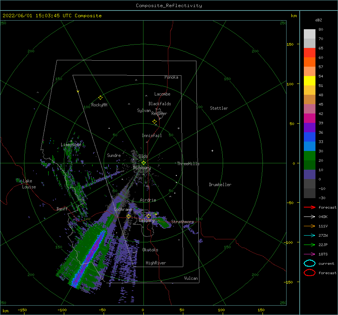Select the Lacombe label
This screenshot has height=315, width=338.
pos(162,94)
